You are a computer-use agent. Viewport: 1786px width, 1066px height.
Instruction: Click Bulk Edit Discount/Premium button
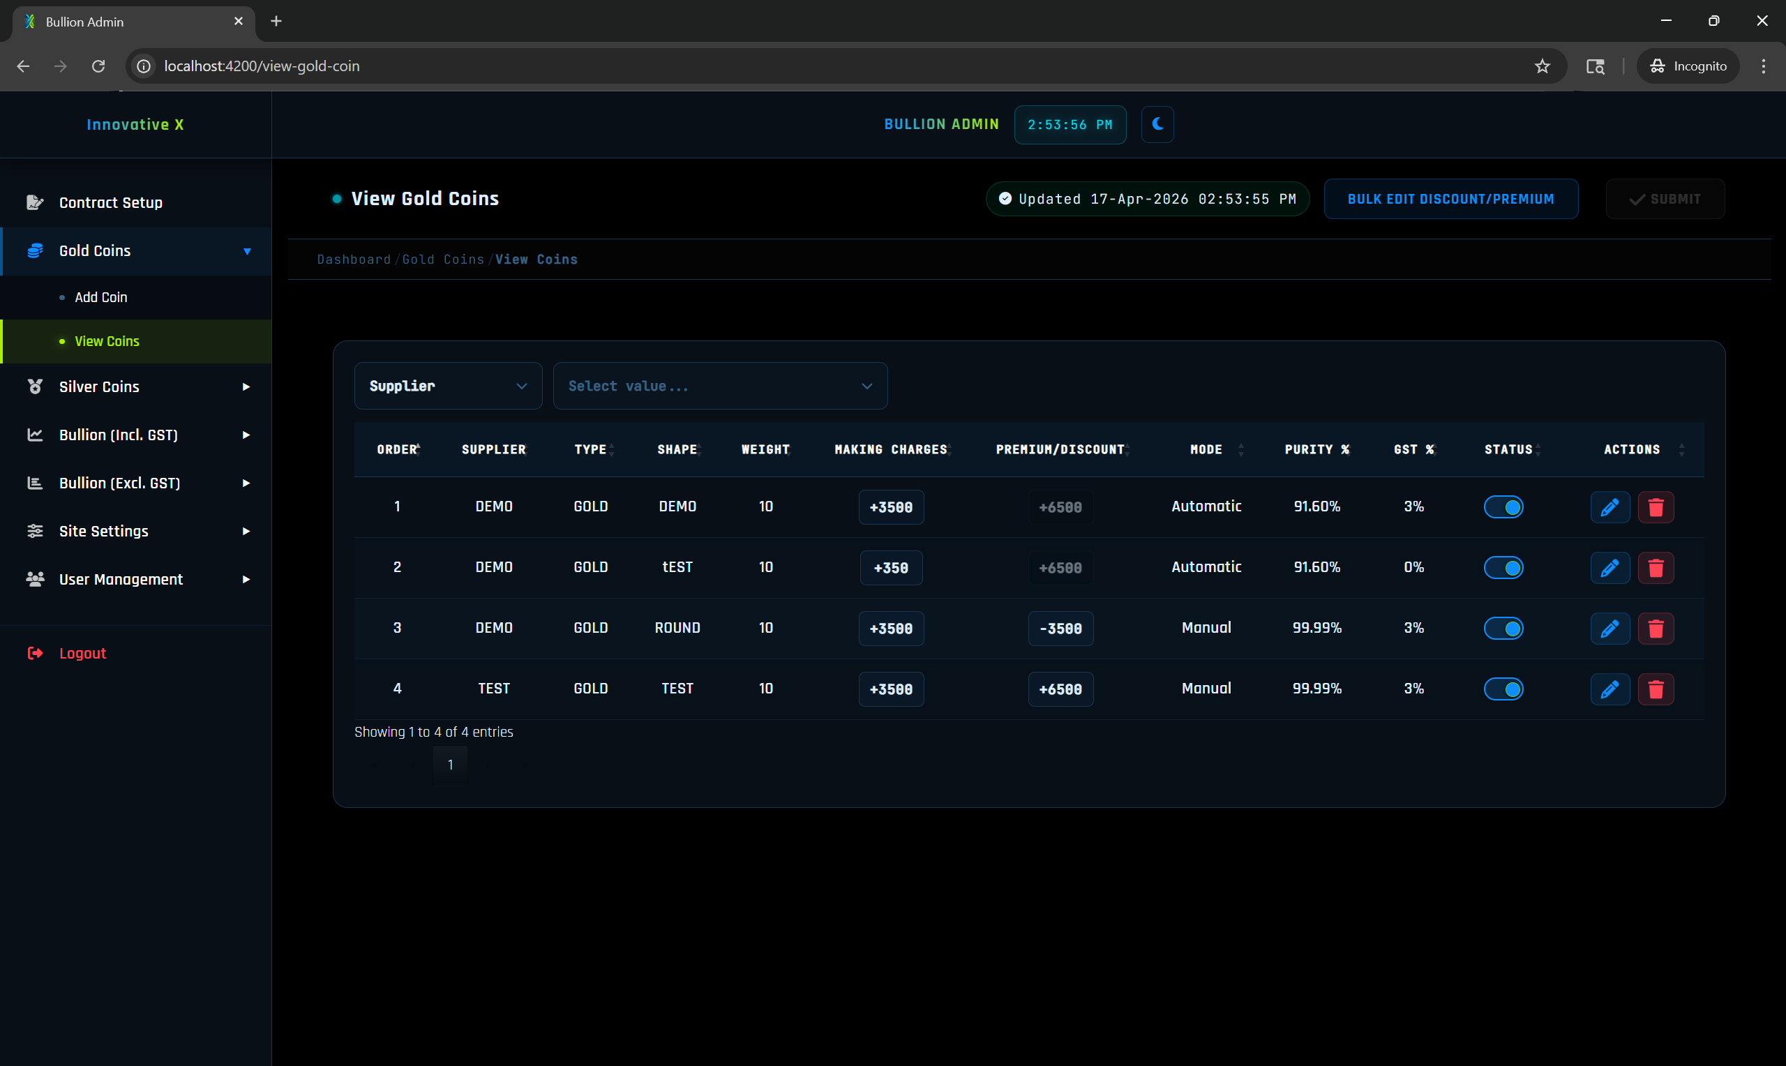click(1450, 199)
